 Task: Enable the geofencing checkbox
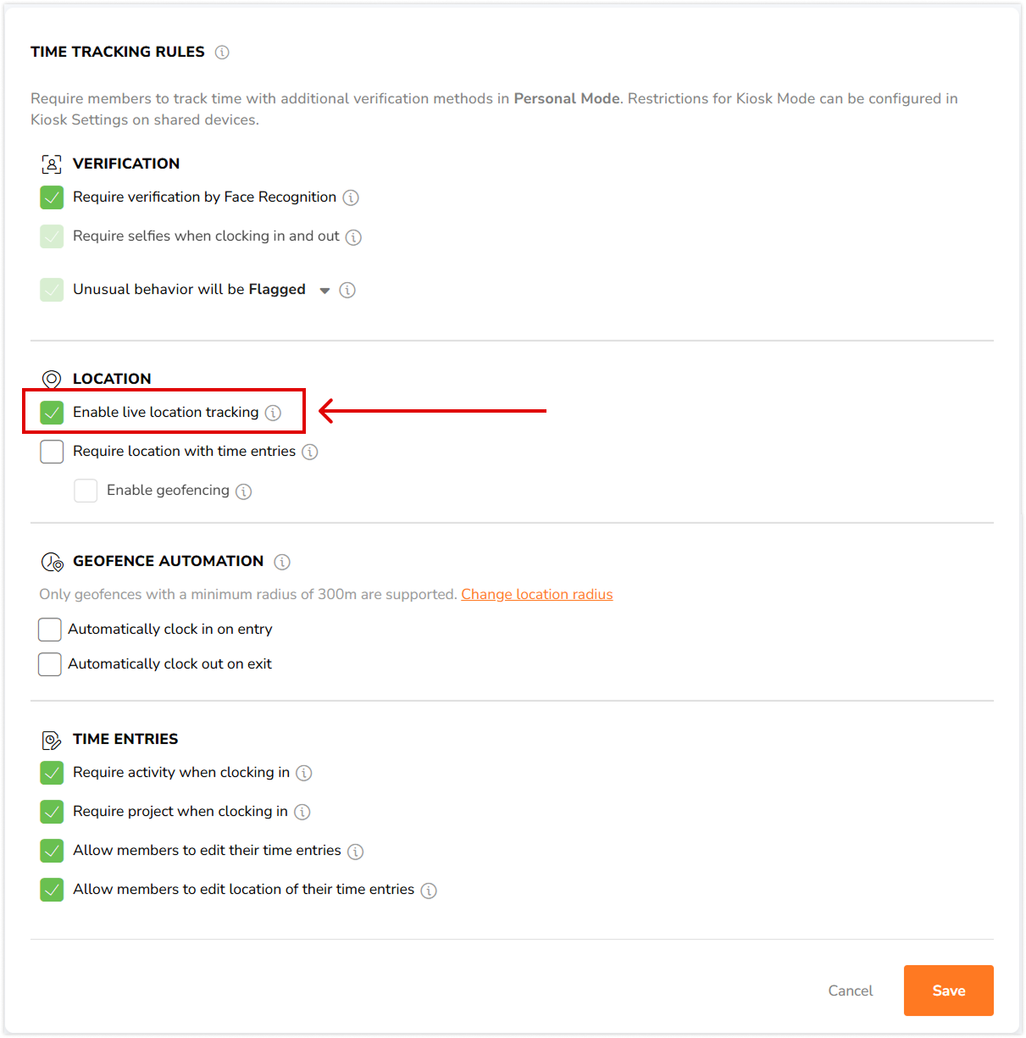point(86,491)
